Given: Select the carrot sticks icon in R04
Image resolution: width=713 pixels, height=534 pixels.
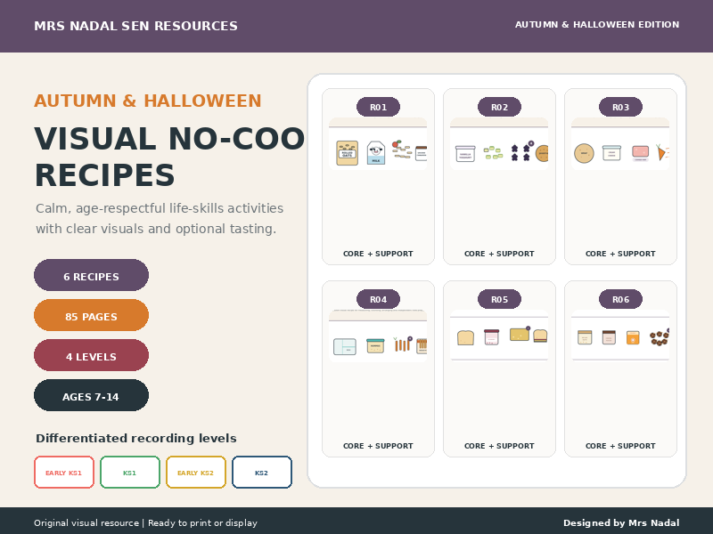Looking at the screenshot, I should pos(403,344).
